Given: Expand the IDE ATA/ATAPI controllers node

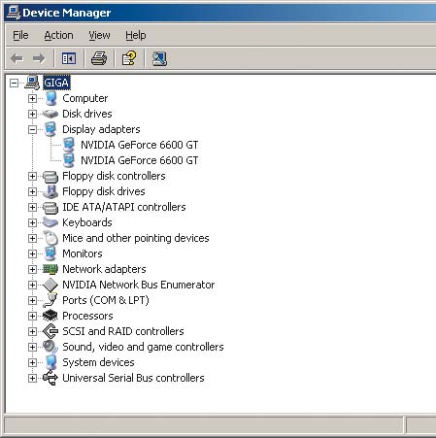Looking at the screenshot, I should coord(32,208).
